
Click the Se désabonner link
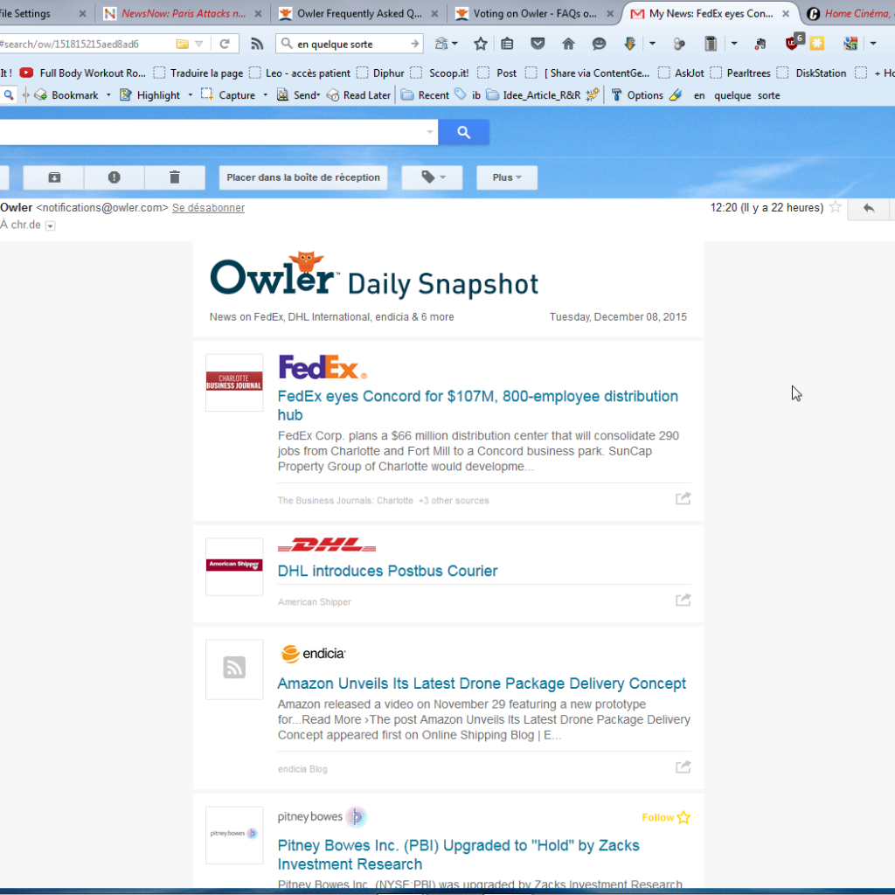[x=208, y=208]
